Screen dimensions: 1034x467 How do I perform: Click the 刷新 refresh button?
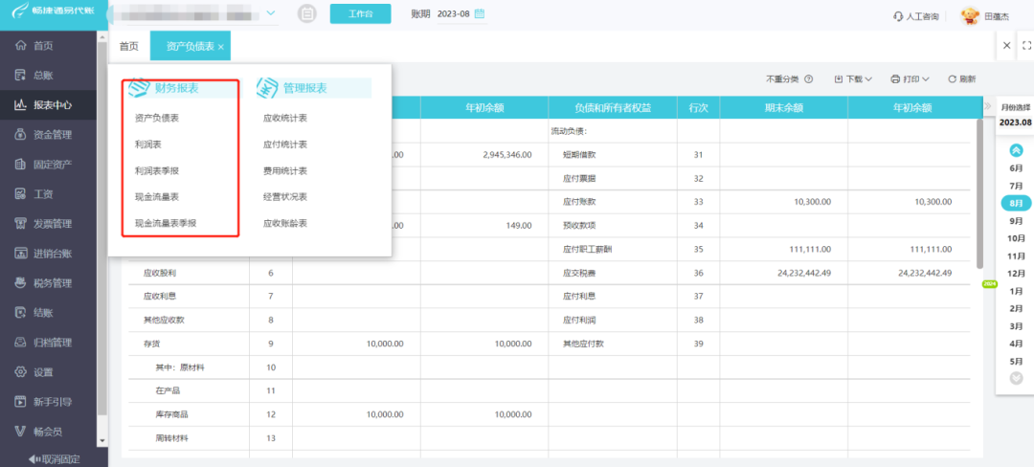(x=961, y=79)
